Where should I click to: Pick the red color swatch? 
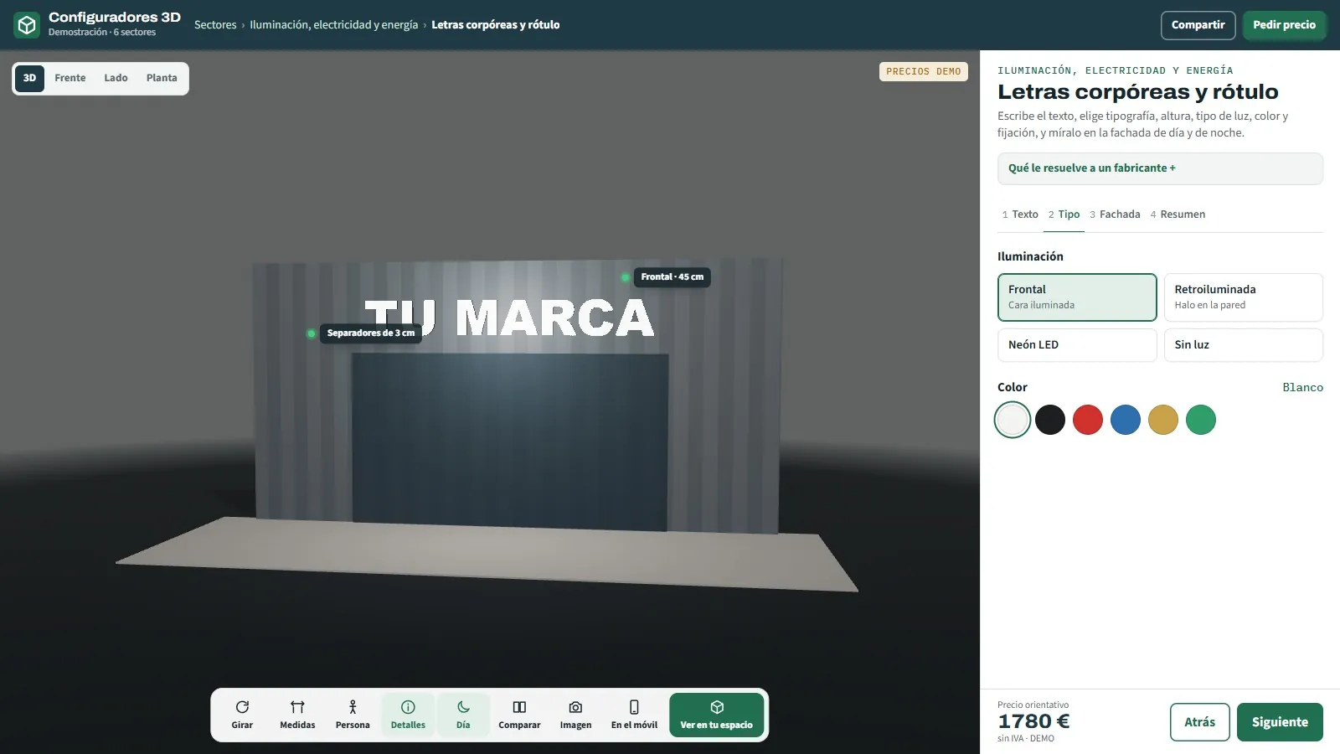pos(1088,420)
